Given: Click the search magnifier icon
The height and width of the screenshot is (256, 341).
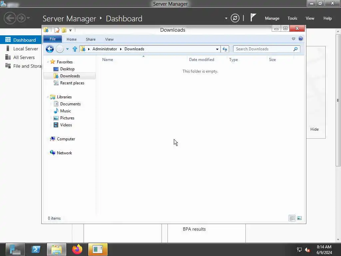Looking at the screenshot, I should tap(295, 49).
